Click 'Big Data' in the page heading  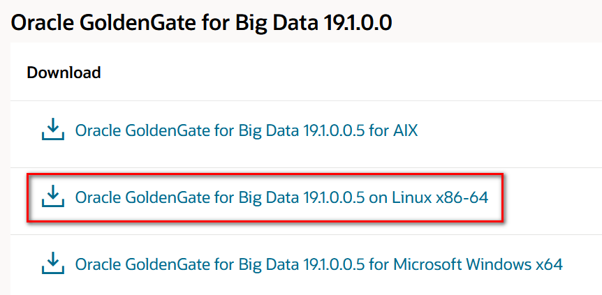(x=277, y=23)
